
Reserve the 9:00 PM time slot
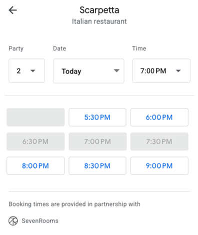click(x=159, y=165)
